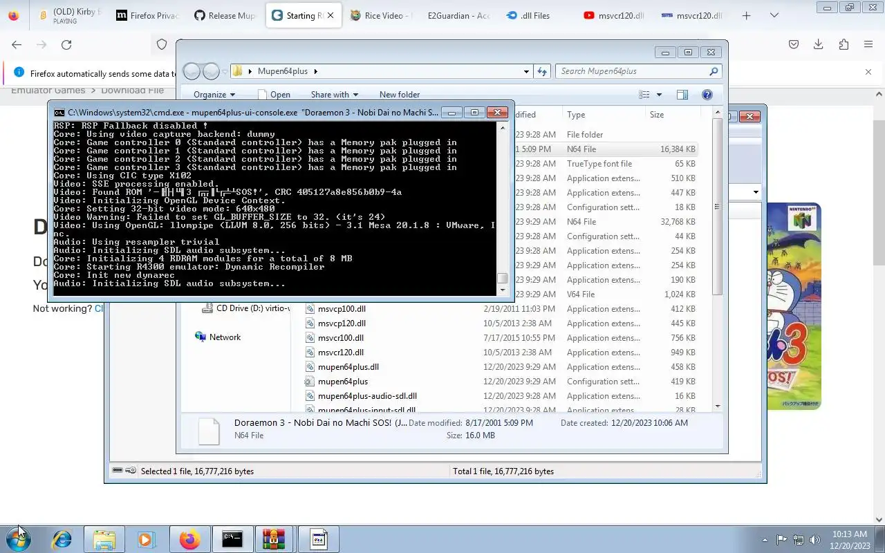Click the network tray icon
The height and width of the screenshot is (553, 885).
click(x=799, y=540)
